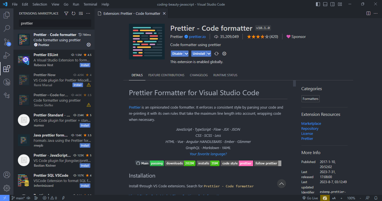Screen dimensions: 382x201
Task: Refresh the extensions list
Action: [x=74, y=13]
